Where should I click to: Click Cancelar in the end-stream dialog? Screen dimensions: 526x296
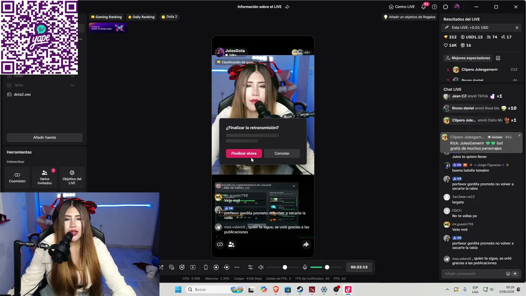[x=282, y=153]
